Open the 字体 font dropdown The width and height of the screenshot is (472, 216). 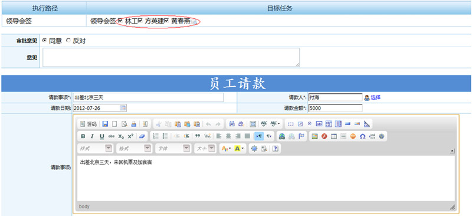(x=173, y=148)
